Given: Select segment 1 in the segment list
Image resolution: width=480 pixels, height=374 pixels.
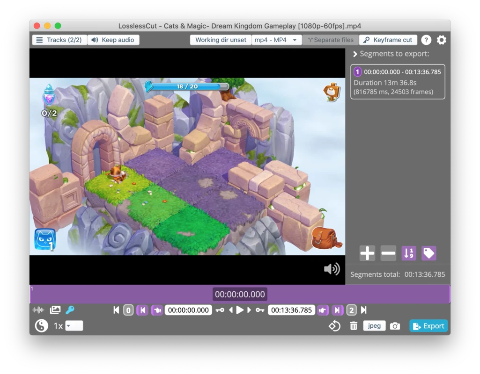Looking at the screenshot, I should (x=398, y=82).
